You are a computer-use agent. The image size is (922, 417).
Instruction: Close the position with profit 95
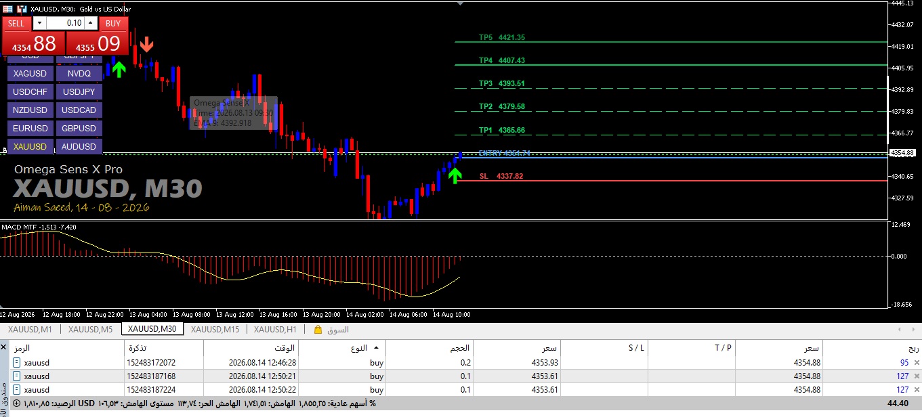click(x=917, y=363)
